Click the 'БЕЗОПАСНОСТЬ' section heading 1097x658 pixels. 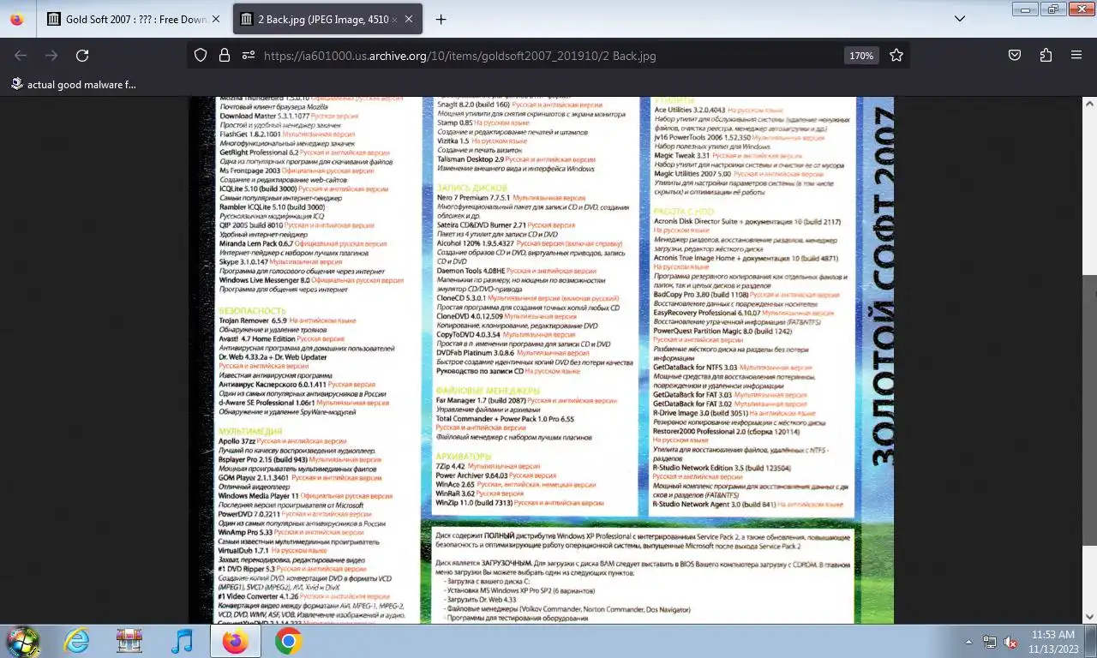[251, 310]
